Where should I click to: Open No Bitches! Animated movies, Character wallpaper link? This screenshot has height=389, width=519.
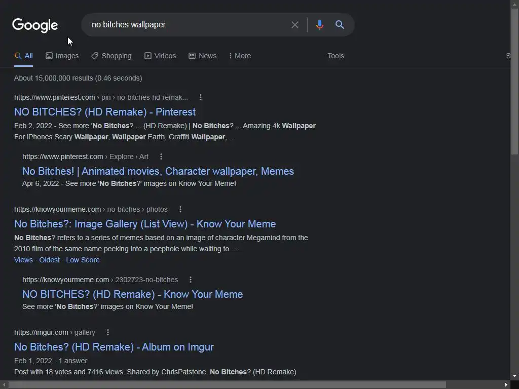(x=158, y=171)
